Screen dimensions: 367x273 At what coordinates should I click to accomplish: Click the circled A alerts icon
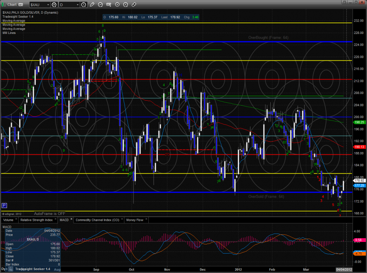[125, 5]
